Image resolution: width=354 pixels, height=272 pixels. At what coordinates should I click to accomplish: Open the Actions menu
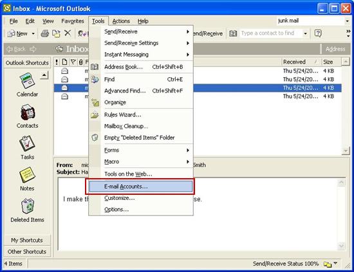[x=121, y=21]
